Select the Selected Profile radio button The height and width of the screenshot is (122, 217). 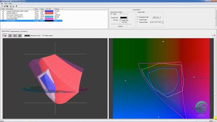click(x=138, y=22)
